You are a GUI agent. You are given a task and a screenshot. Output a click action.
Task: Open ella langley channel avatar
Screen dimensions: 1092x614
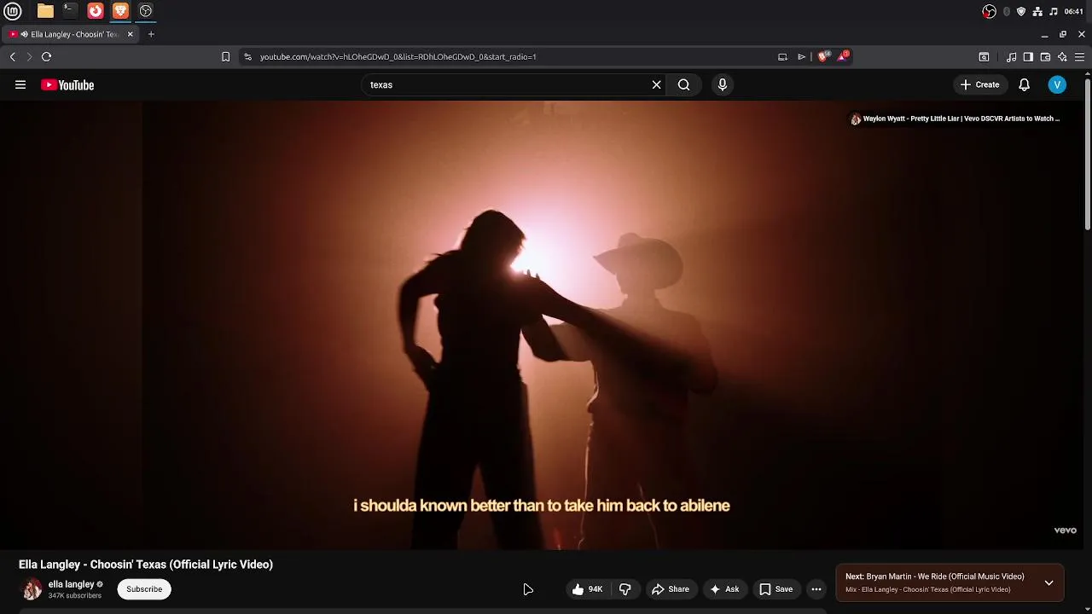(x=32, y=588)
